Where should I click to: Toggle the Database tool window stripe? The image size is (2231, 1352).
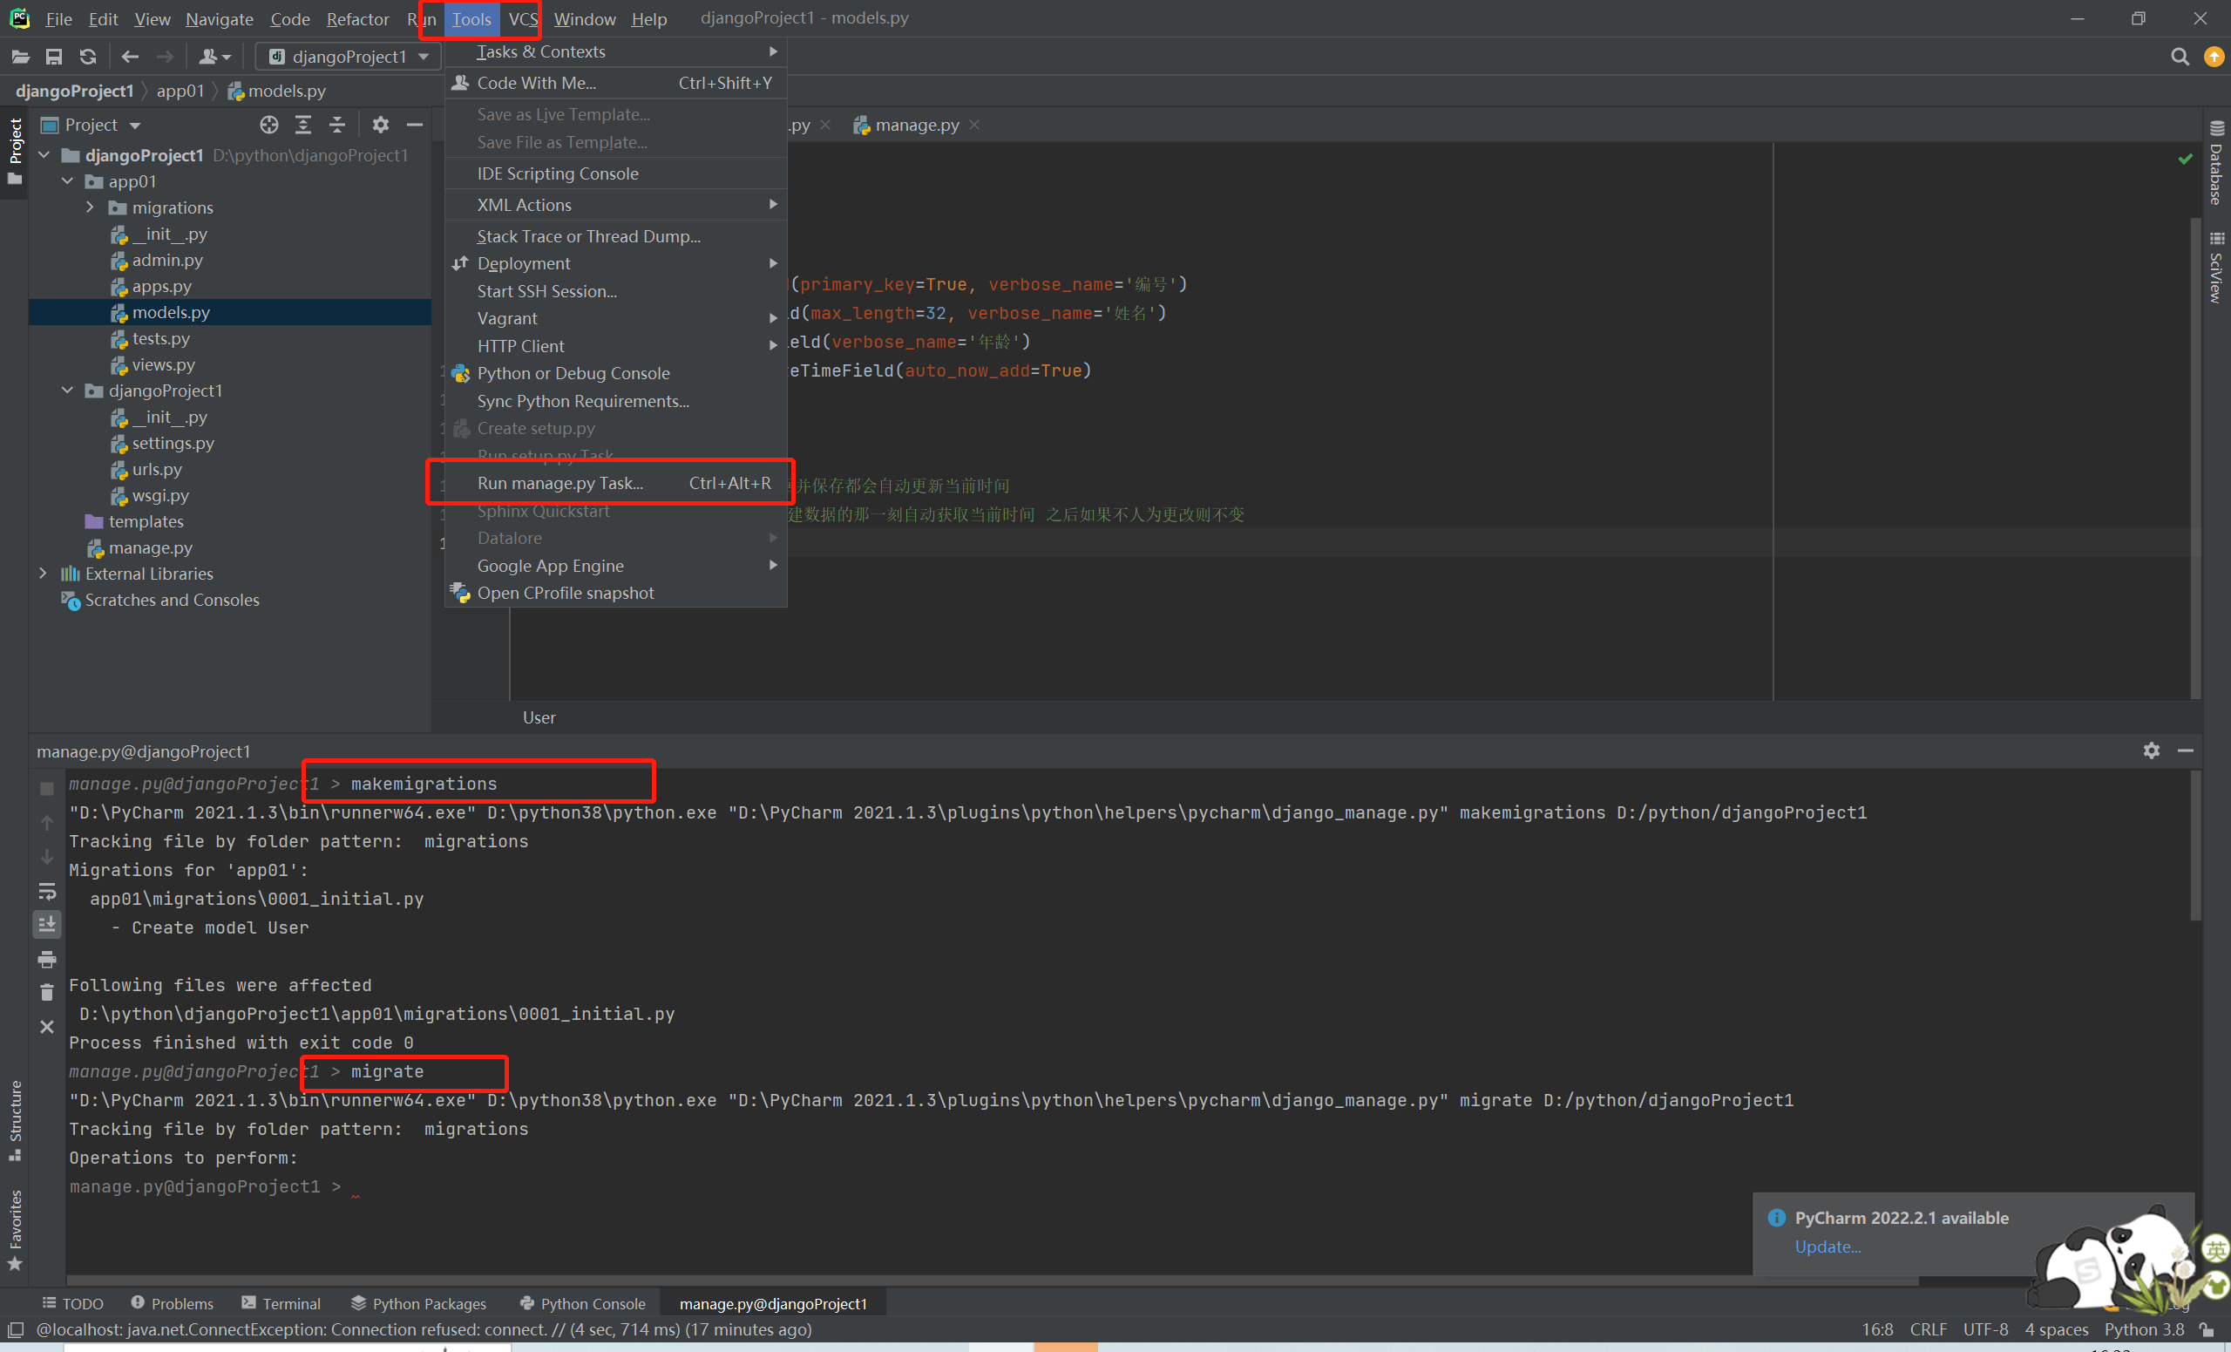point(2215,165)
